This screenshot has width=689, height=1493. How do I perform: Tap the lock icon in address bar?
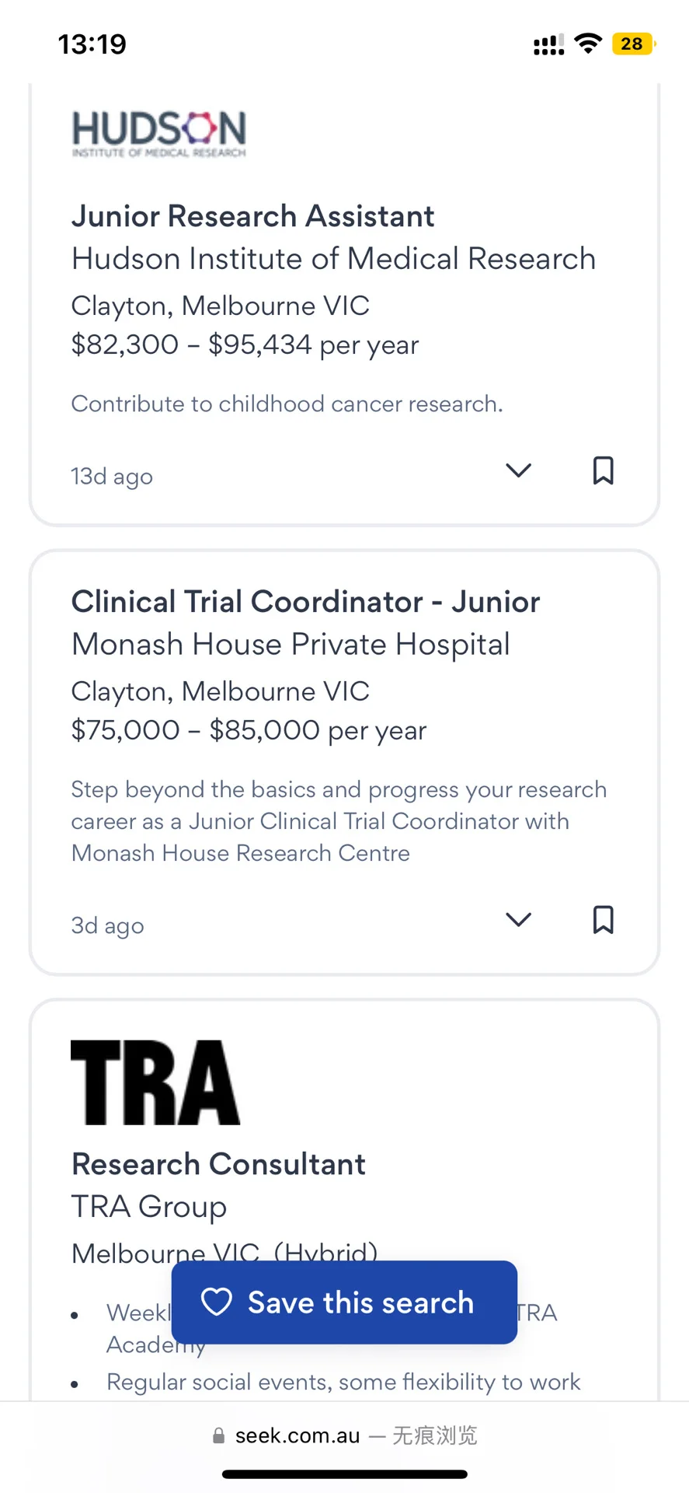[x=219, y=1435]
